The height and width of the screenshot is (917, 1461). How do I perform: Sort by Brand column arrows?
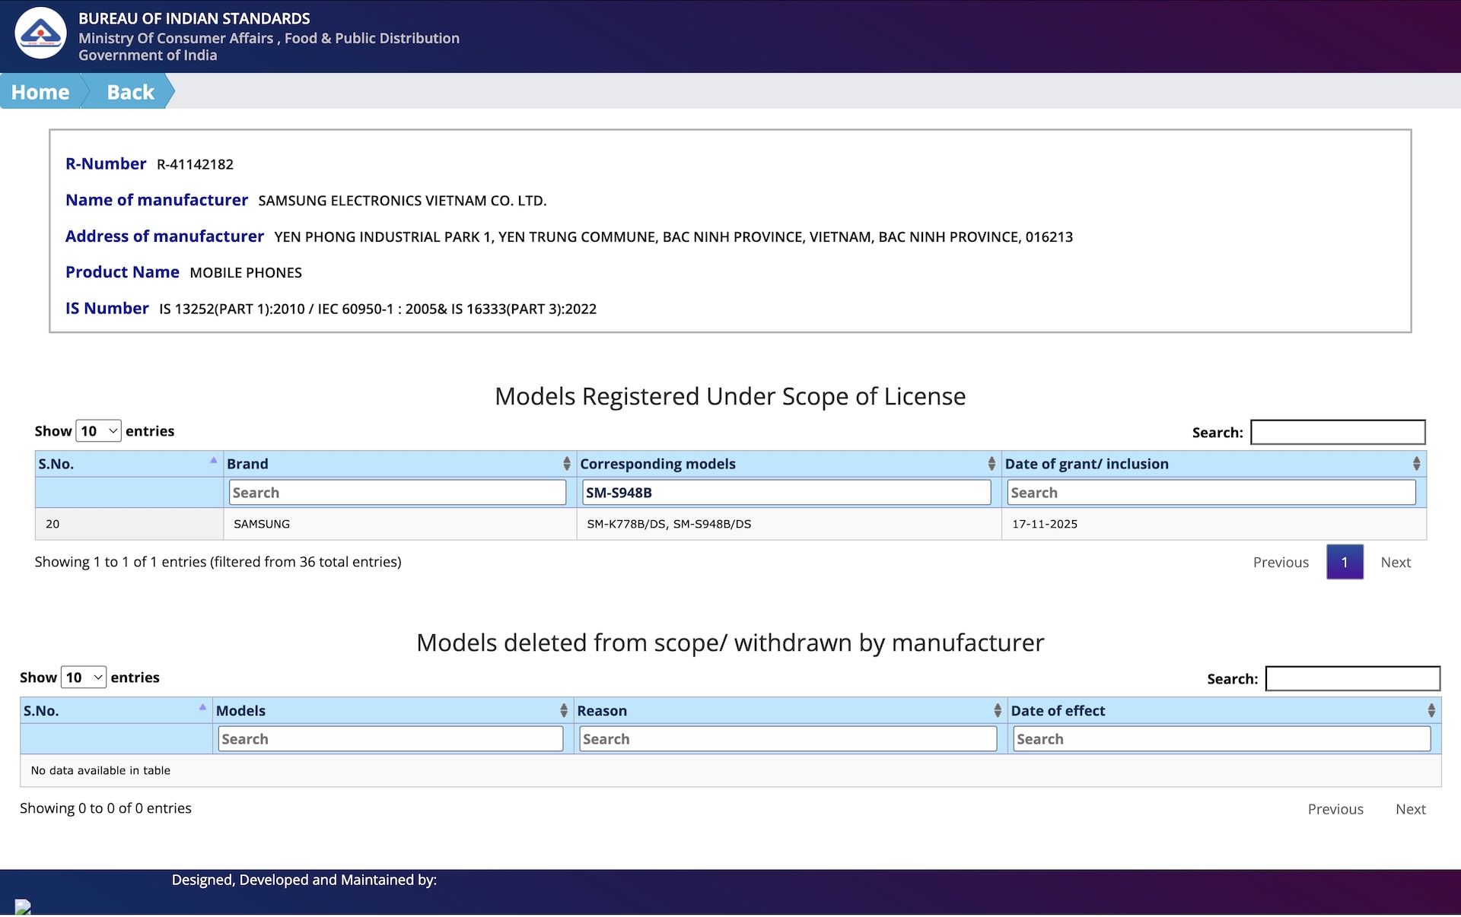(566, 464)
